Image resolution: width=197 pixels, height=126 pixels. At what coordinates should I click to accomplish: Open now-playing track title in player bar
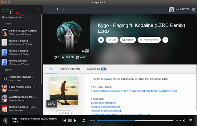tap(34, 119)
